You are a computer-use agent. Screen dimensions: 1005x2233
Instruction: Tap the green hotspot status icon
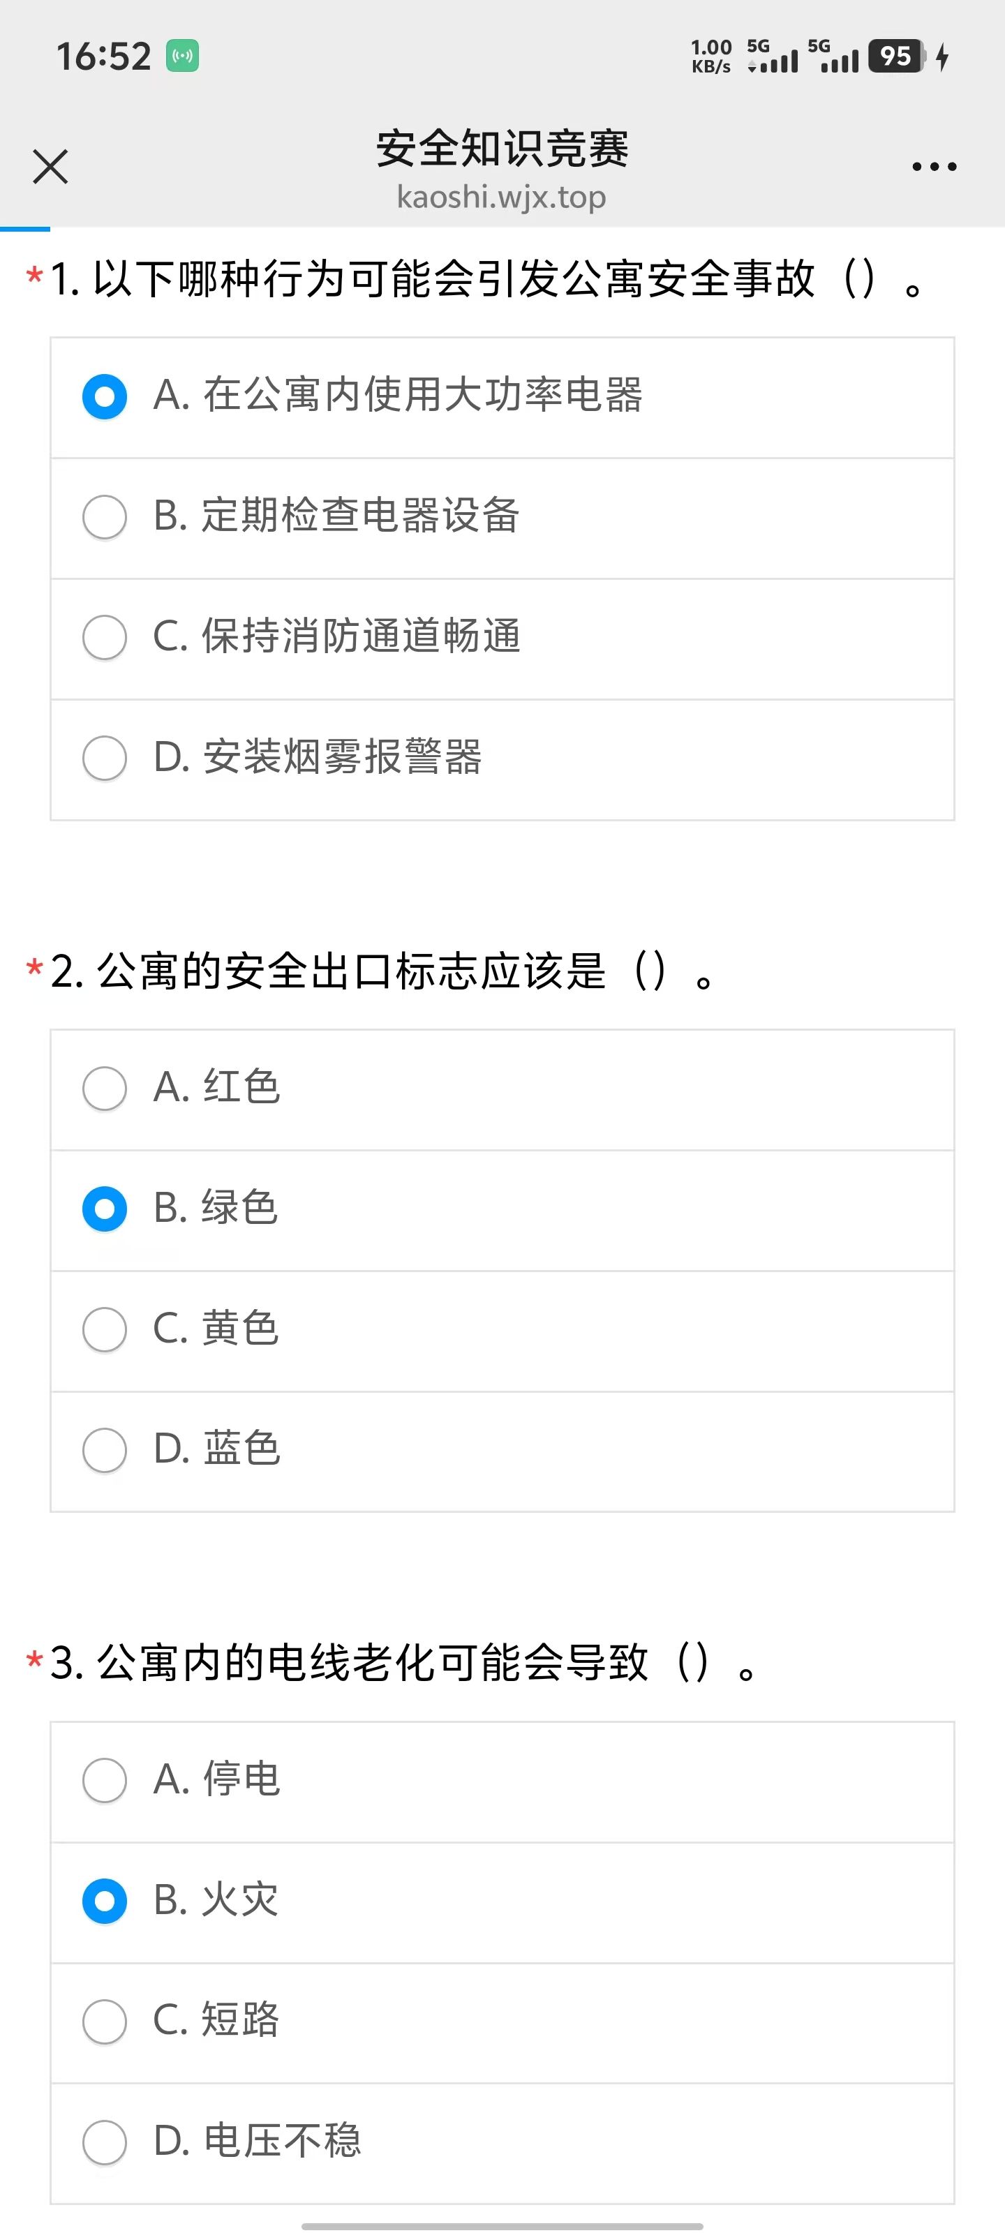click(182, 57)
